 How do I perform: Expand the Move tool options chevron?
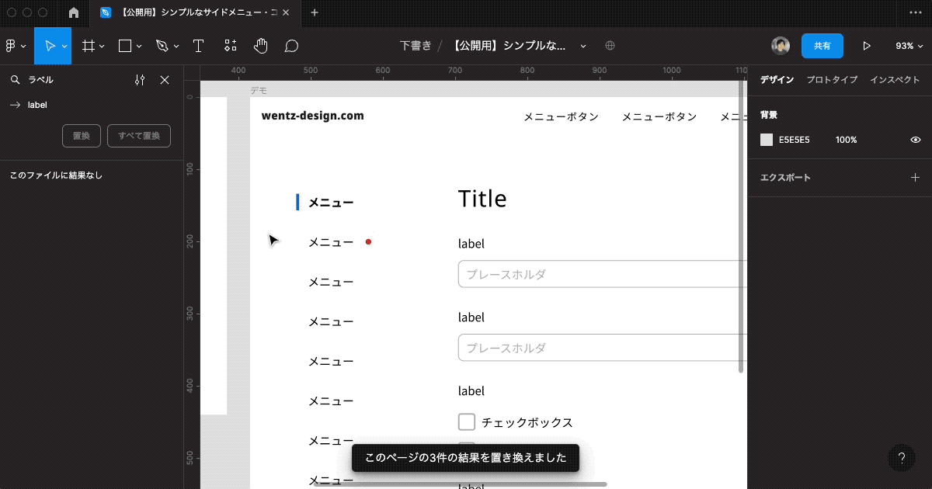64,45
